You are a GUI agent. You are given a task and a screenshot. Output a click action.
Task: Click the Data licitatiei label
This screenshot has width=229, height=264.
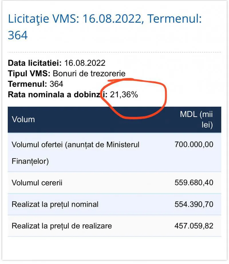(x=35, y=63)
